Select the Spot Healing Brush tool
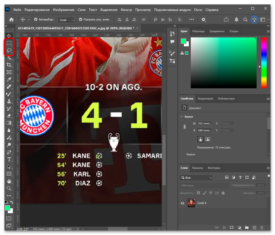 9,87
